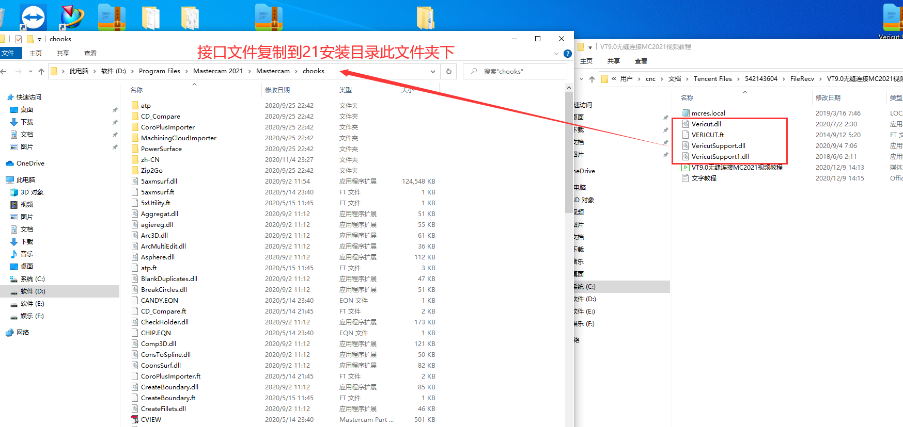
Task: Click the search magnifier in chooks window
Action: coord(474,71)
